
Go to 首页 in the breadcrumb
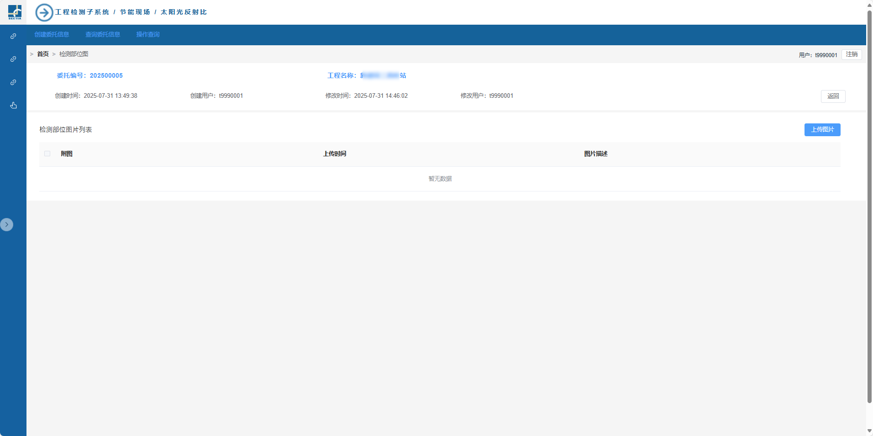pos(43,54)
